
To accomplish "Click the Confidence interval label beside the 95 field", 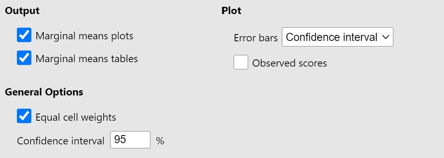I will click(61, 140).
